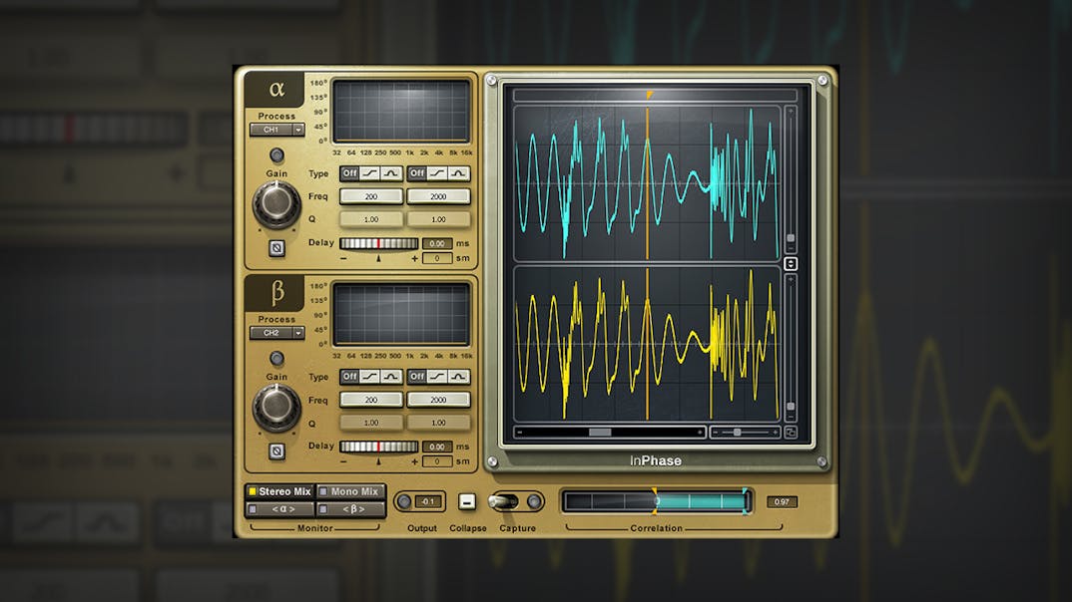Turn the beta second filter Off

click(416, 377)
